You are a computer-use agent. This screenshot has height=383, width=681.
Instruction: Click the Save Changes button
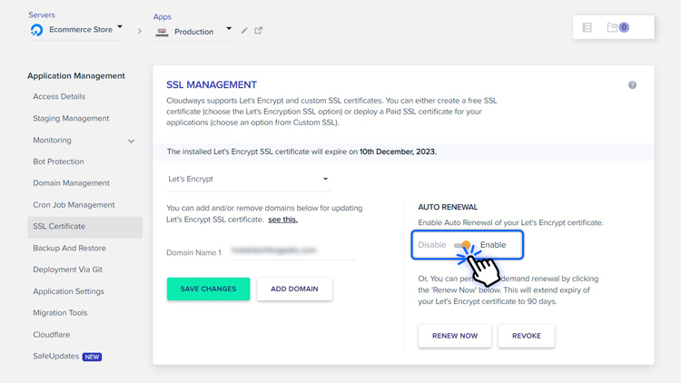point(208,289)
